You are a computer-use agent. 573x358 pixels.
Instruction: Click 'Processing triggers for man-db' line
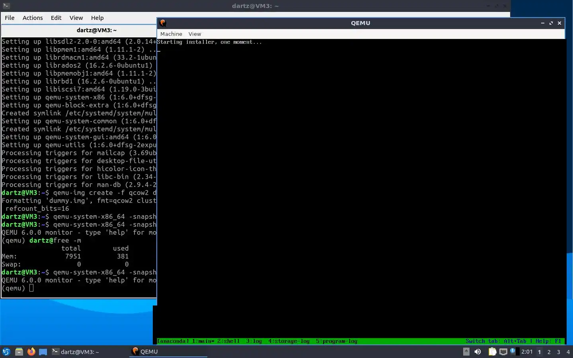click(79, 185)
